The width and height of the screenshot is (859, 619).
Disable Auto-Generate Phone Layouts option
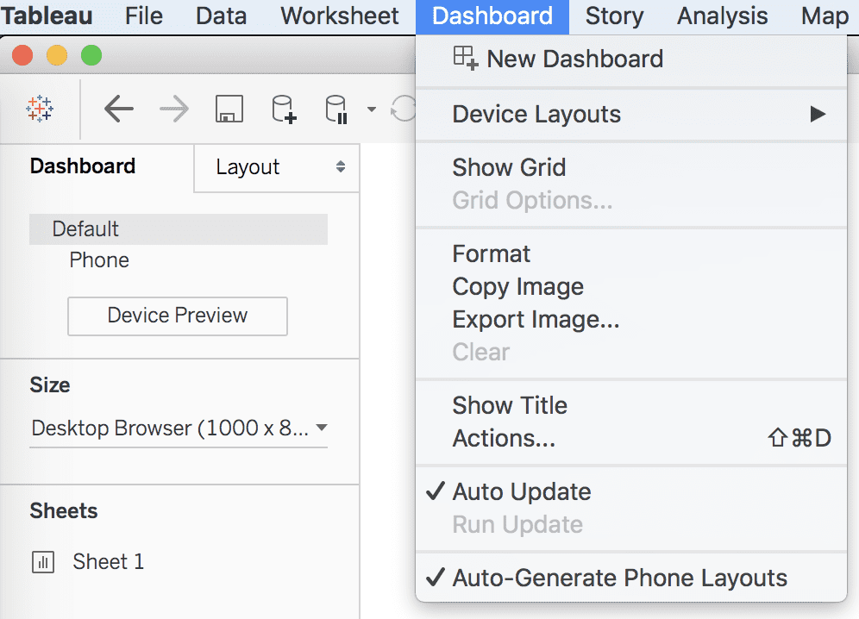tap(619, 578)
